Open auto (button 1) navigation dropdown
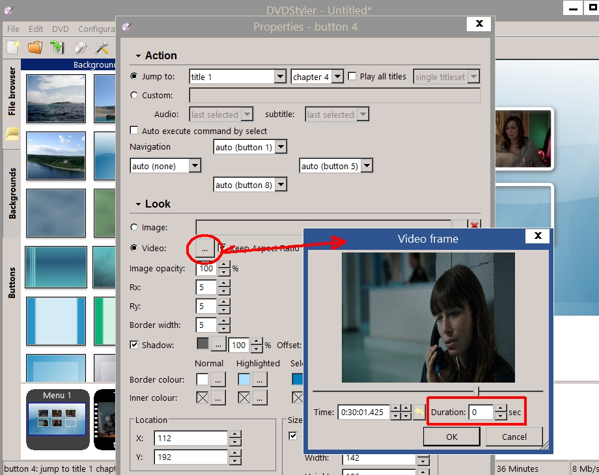Screen dimensions: 599x475 click(x=281, y=146)
